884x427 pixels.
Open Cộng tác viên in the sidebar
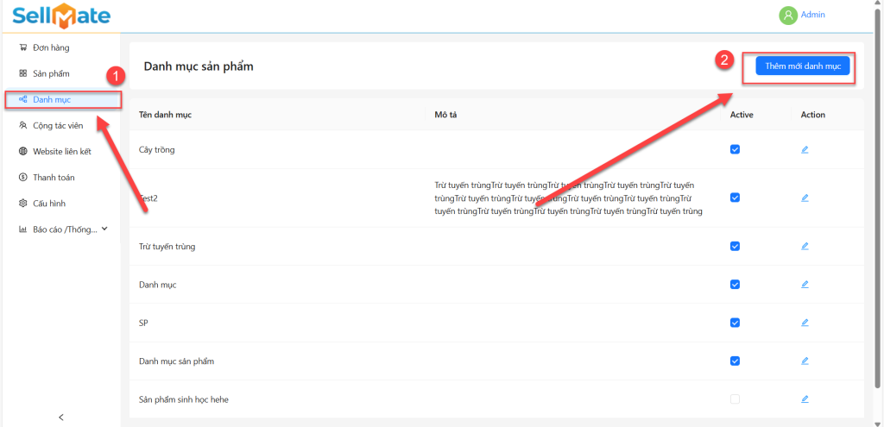[x=57, y=125]
